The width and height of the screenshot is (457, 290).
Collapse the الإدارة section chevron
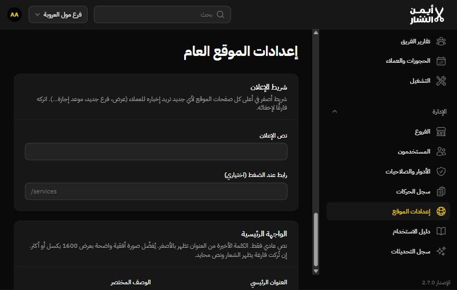[335, 111]
